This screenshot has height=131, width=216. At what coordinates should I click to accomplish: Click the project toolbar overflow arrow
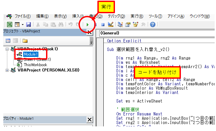tap(91, 41)
